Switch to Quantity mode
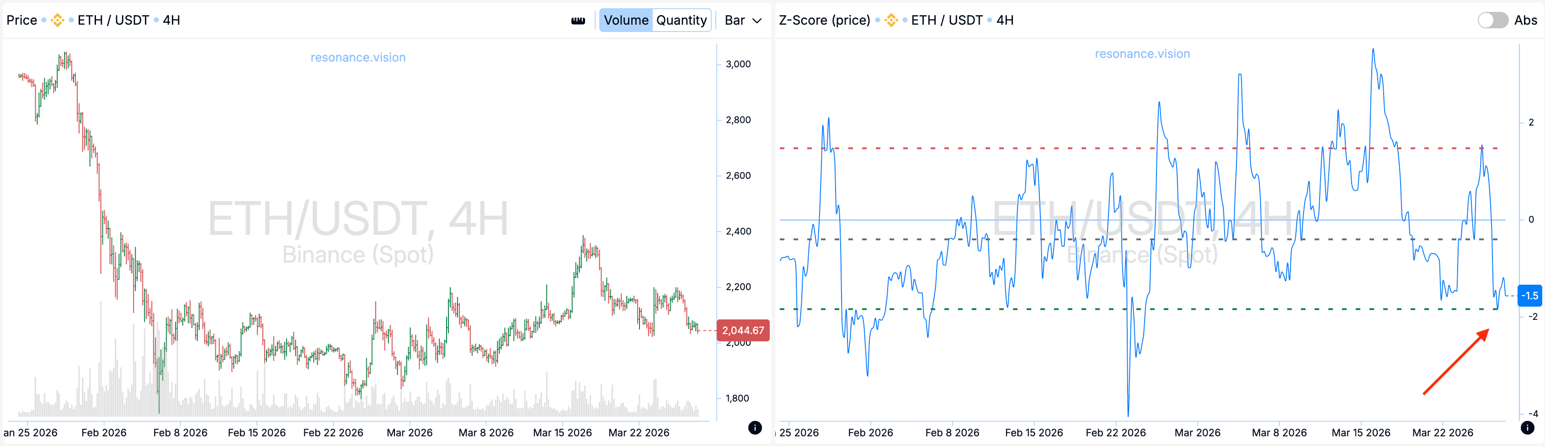This screenshot has width=1545, height=446. coord(682,21)
